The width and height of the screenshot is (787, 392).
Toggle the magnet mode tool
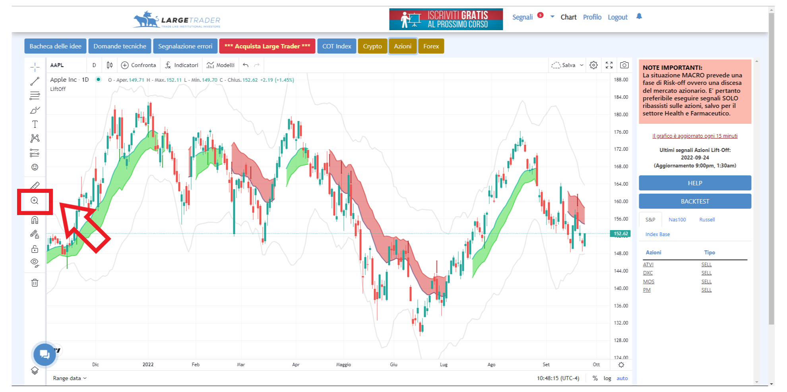tap(35, 220)
